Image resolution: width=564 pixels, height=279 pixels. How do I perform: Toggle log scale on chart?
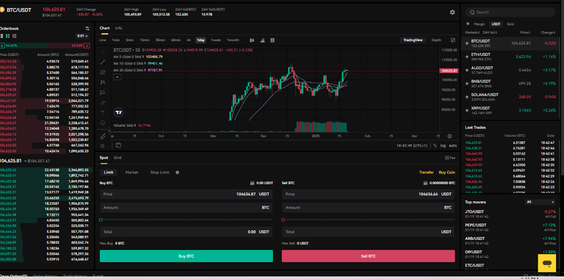pos(443,145)
